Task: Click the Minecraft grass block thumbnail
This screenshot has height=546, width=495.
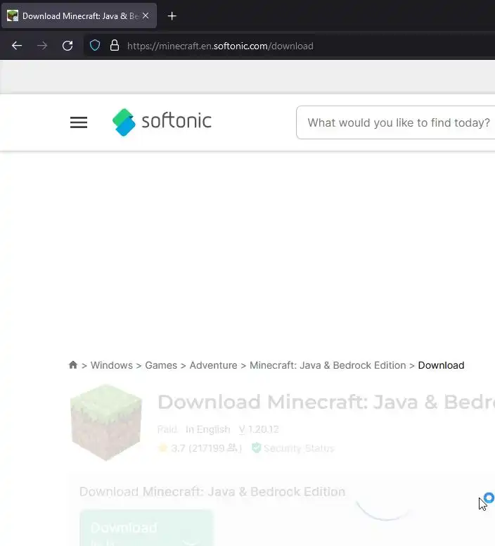Action: 106,422
